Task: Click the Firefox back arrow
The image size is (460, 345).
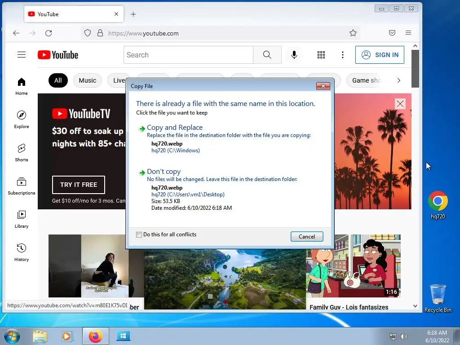Action: click(x=16, y=33)
